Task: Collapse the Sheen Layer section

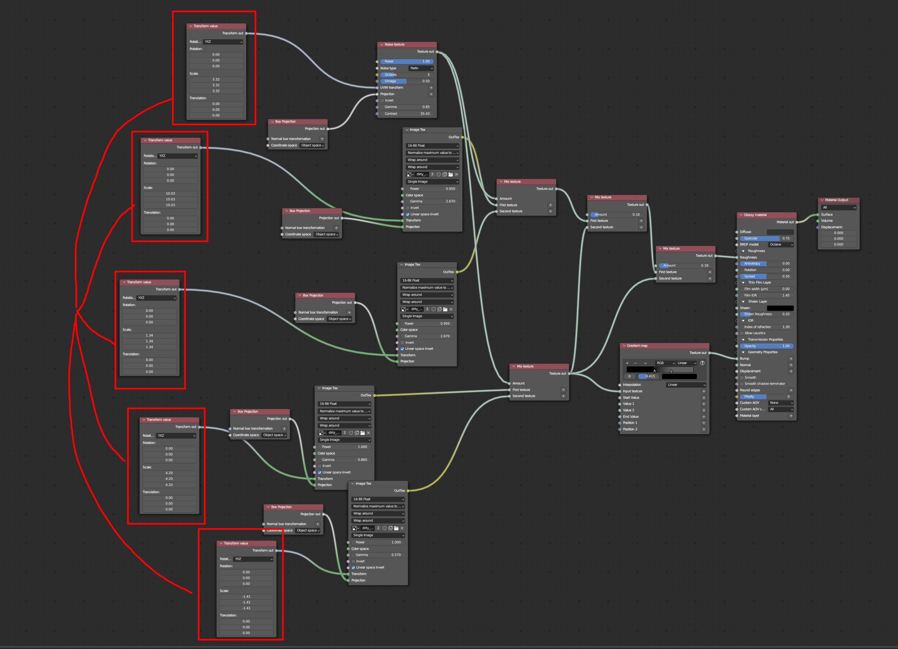Action: (x=743, y=302)
